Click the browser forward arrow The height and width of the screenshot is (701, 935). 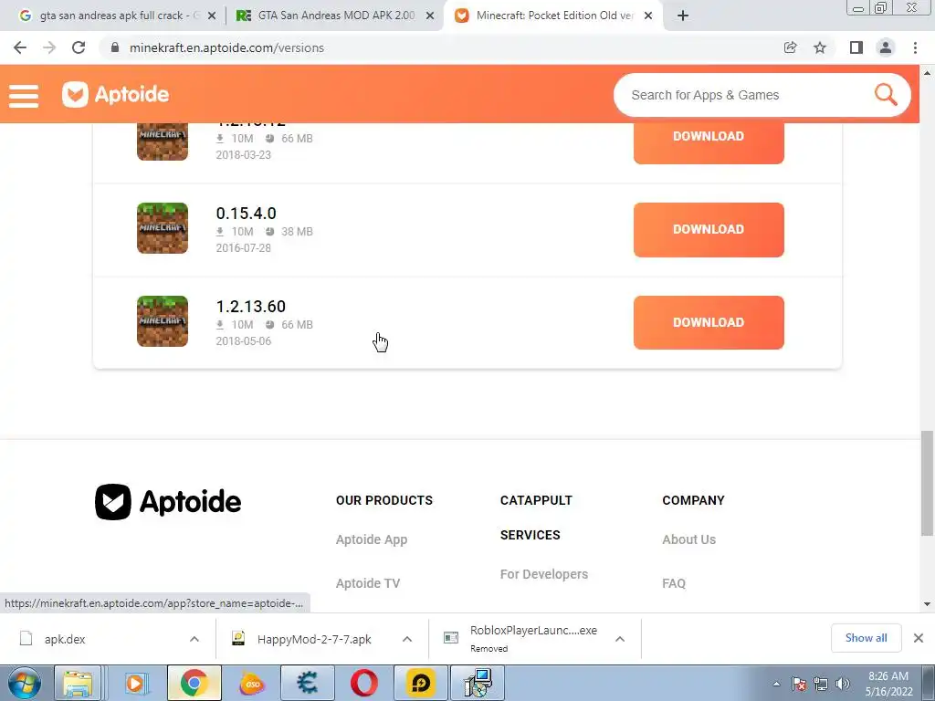[49, 47]
